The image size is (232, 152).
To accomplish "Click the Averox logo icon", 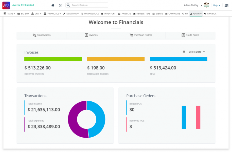I will pyautogui.click(x=6, y=5).
